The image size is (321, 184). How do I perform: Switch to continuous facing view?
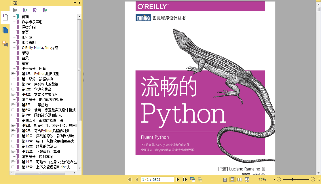[x=247, y=179]
